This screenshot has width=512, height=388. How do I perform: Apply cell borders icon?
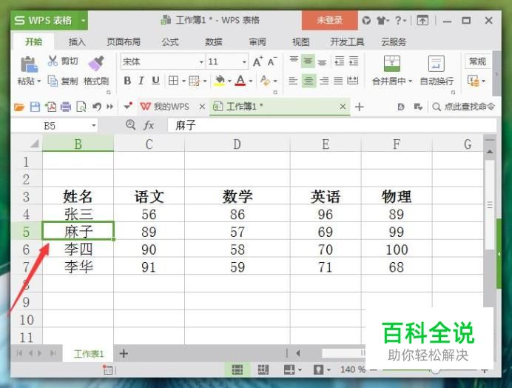point(173,81)
